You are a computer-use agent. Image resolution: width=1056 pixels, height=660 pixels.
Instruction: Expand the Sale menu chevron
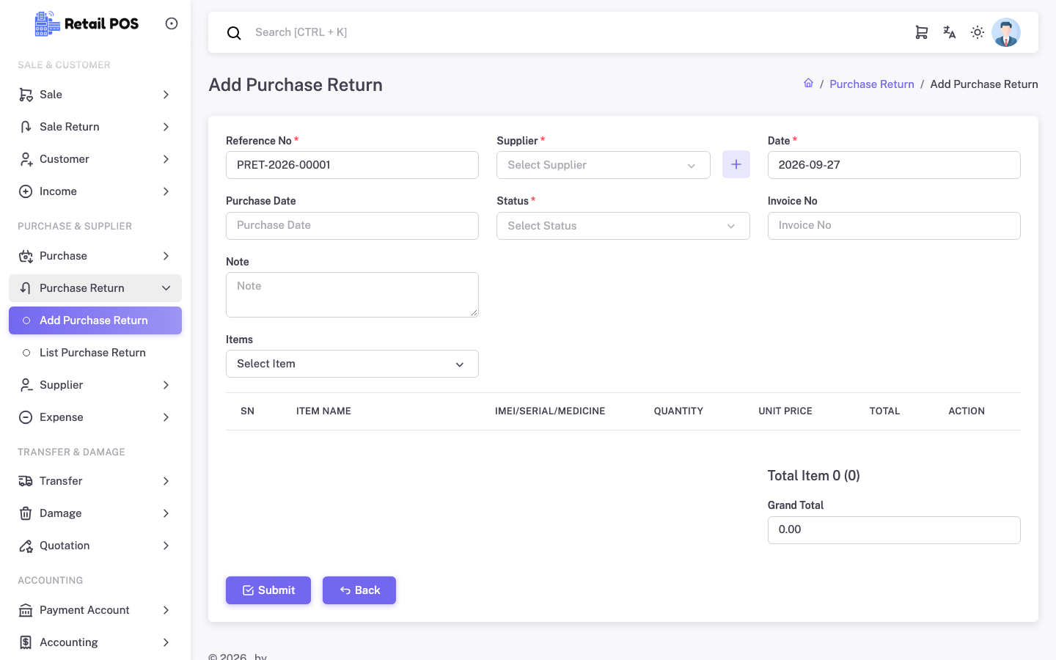coord(166,95)
